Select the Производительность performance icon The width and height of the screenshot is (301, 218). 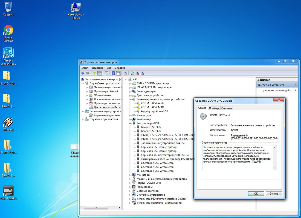tap(91, 103)
